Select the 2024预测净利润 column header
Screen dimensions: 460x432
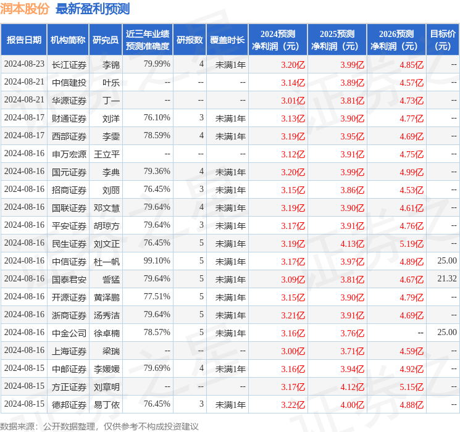click(x=278, y=40)
